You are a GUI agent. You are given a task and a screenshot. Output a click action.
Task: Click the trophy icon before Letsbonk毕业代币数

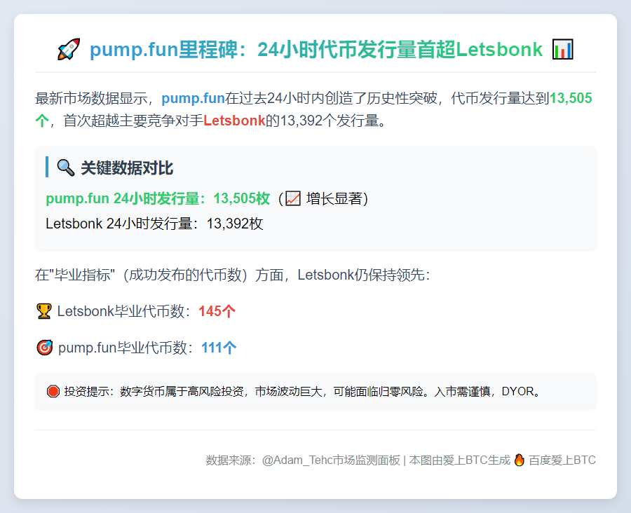click(44, 310)
